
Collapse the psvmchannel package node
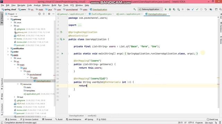24,74
